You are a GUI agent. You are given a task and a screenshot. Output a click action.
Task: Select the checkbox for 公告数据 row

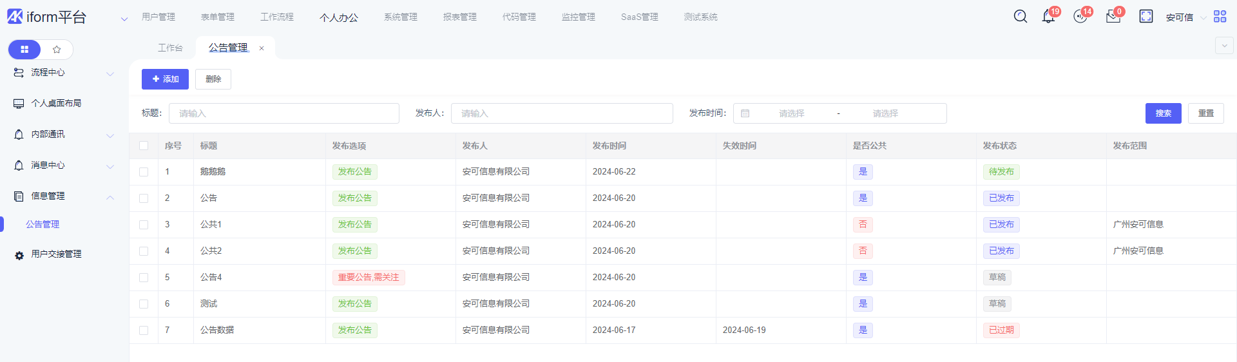pyautogui.click(x=144, y=330)
